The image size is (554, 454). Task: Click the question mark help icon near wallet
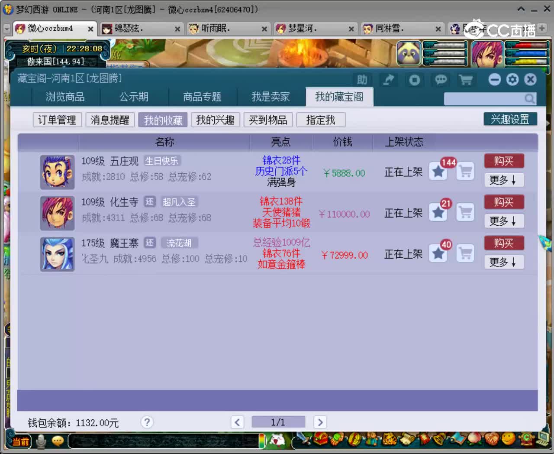pyautogui.click(x=147, y=422)
